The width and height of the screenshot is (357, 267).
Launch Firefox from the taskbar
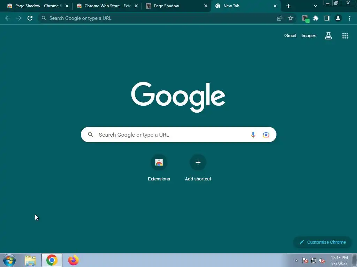[73, 260]
